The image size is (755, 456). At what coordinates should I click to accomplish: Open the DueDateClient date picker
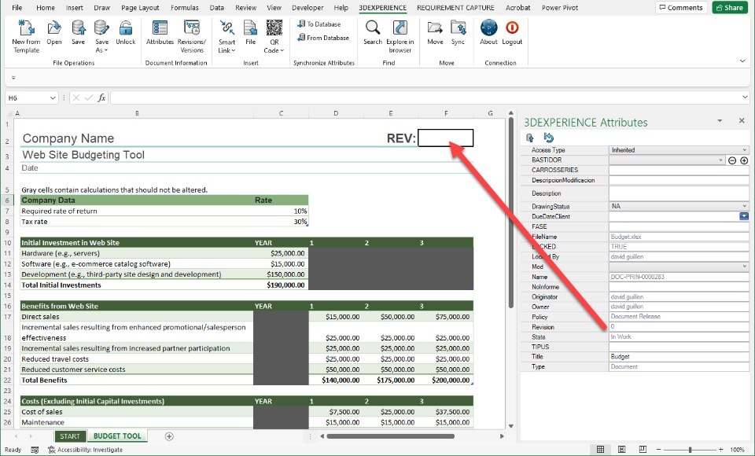[743, 216]
